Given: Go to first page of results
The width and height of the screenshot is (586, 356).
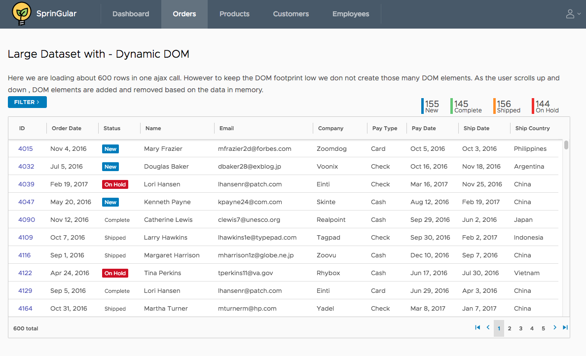Looking at the screenshot, I should point(477,327).
